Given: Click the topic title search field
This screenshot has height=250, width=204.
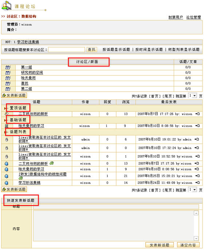Looking at the screenshot, I should (67, 50).
